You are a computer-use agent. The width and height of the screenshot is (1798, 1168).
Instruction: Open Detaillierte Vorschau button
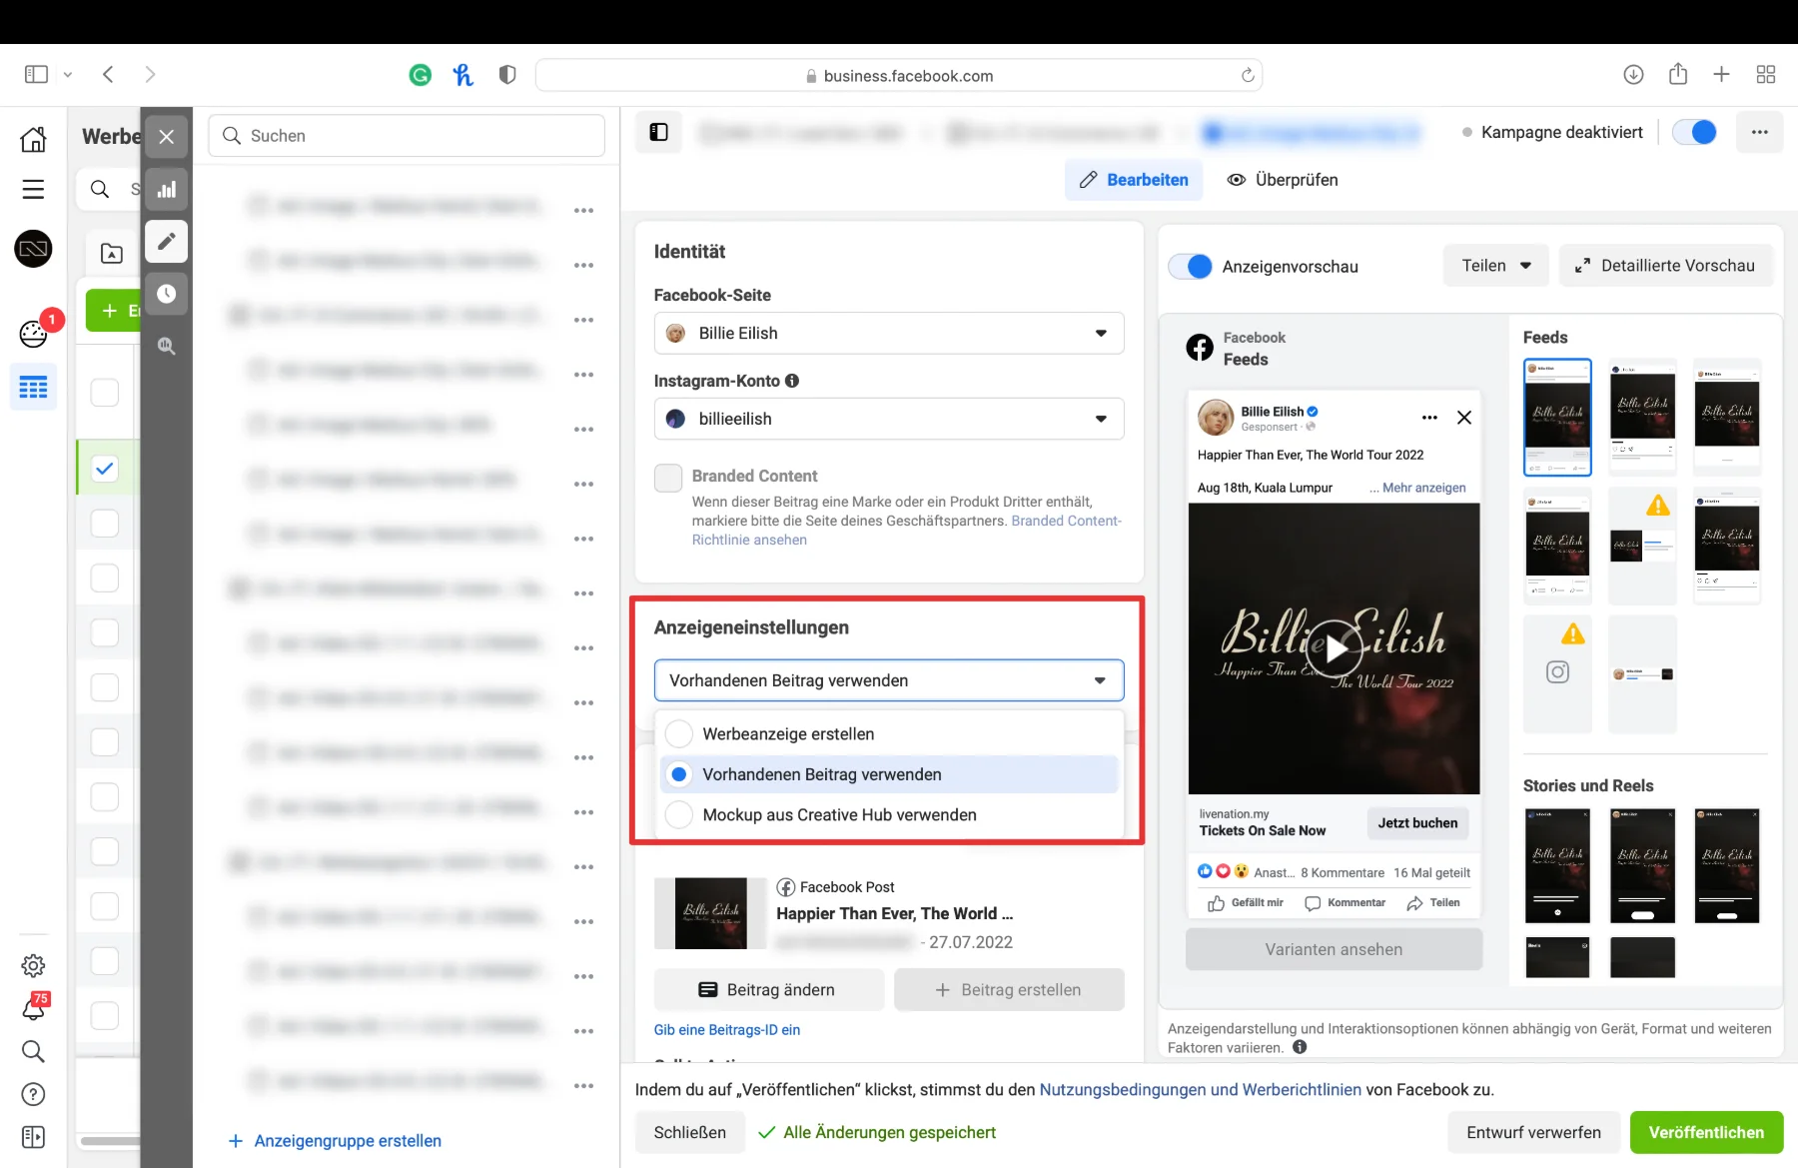click(x=1666, y=266)
